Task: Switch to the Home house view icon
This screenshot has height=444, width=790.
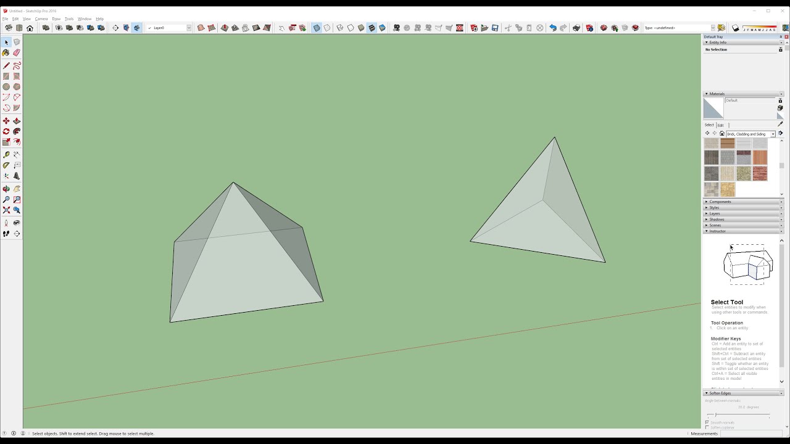Action: pyautogui.click(x=30, y=28)
